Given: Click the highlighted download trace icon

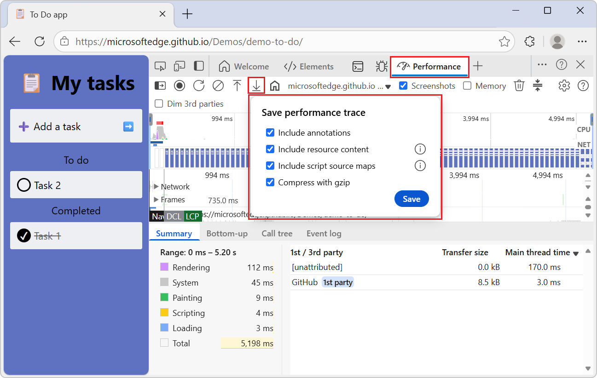Looking at the screenshot, I should pos(256,86).
